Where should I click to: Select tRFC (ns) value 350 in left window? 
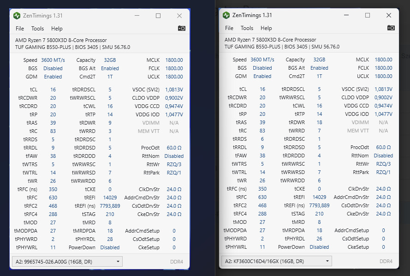pyautogui.click(x=53, y=189)
